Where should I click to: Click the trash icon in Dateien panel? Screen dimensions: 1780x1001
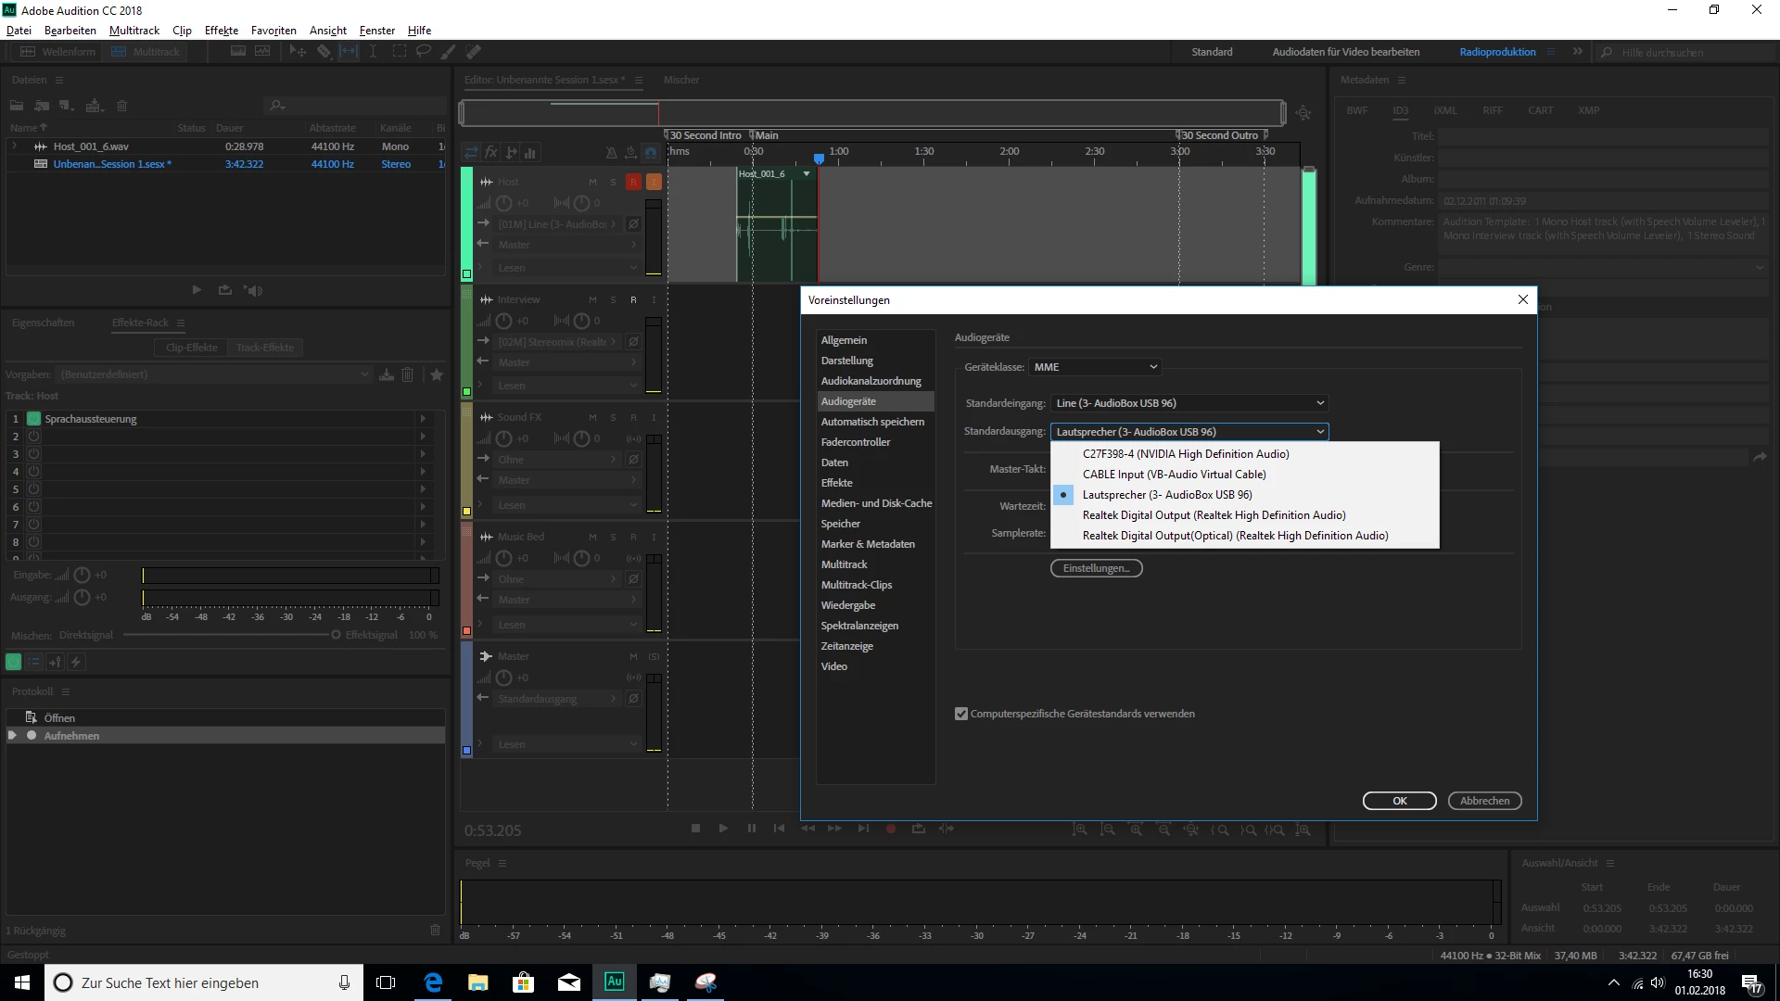(121, 106)
